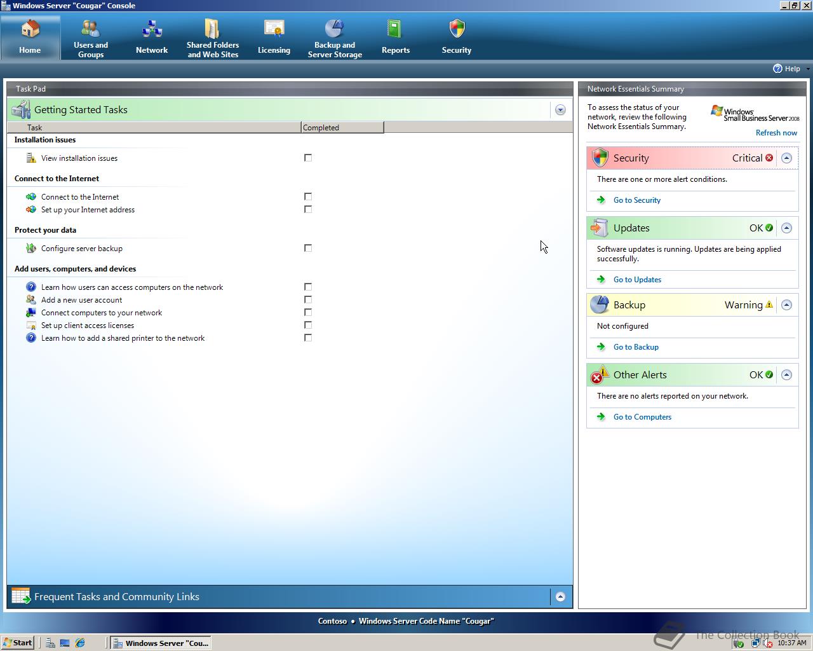Image resolution: width=813 pixels, height=651 pixels.
Task: Open the Home tab
Action: pos(30,38)
